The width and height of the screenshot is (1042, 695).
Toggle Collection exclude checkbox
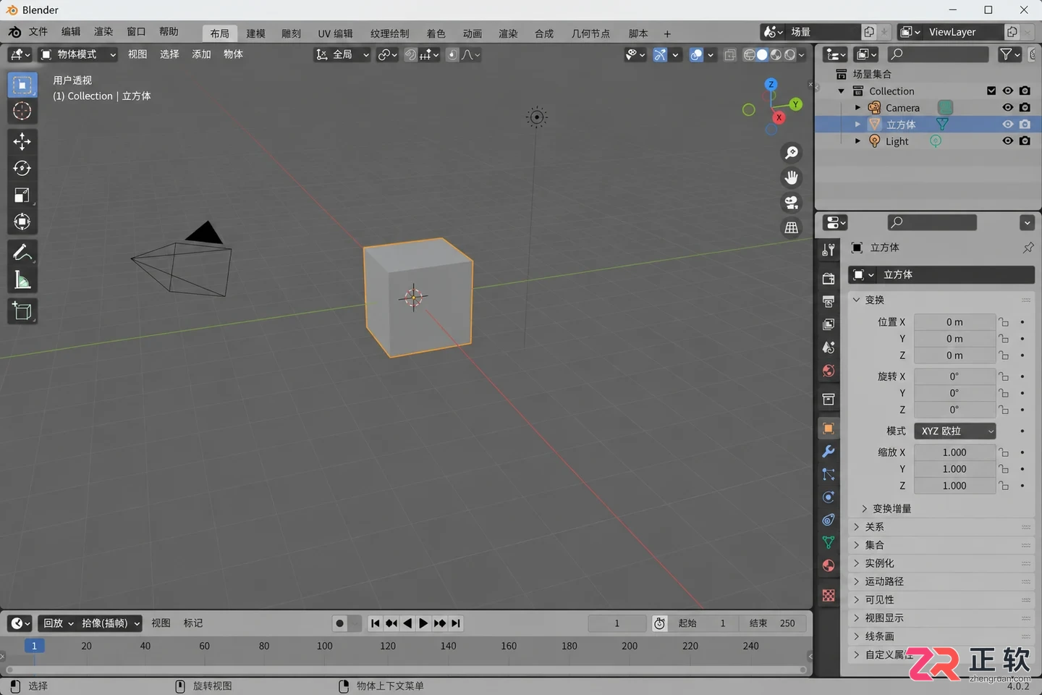[991, 90]
